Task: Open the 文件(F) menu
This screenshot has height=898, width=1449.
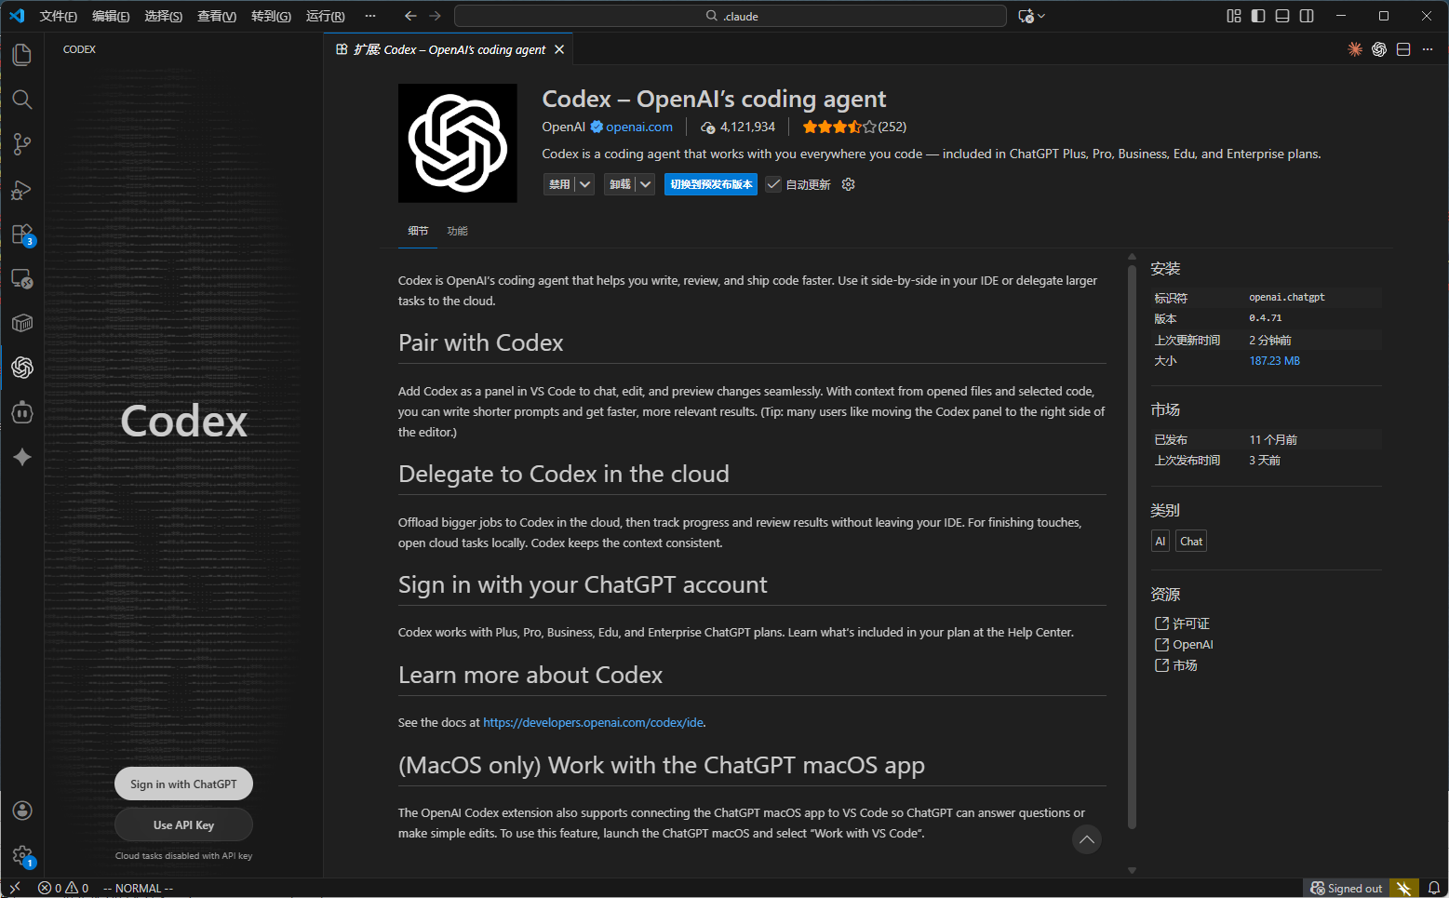Action: [x=59, y=16]
